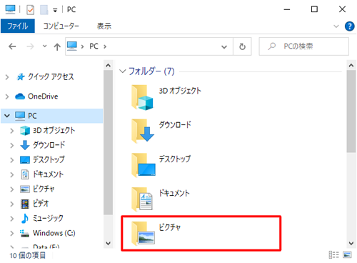Viewport: 357px width, 263px height.
Task: Click into the PCの検索 search box
Action: coord(304,46)
